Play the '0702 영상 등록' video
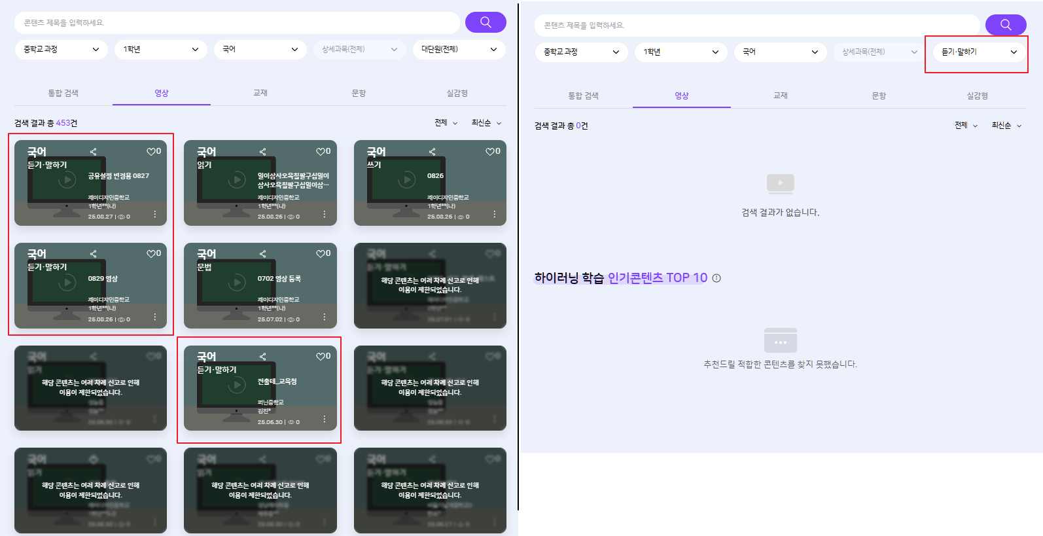This screenshot has height=536, width=1043. 236,283
